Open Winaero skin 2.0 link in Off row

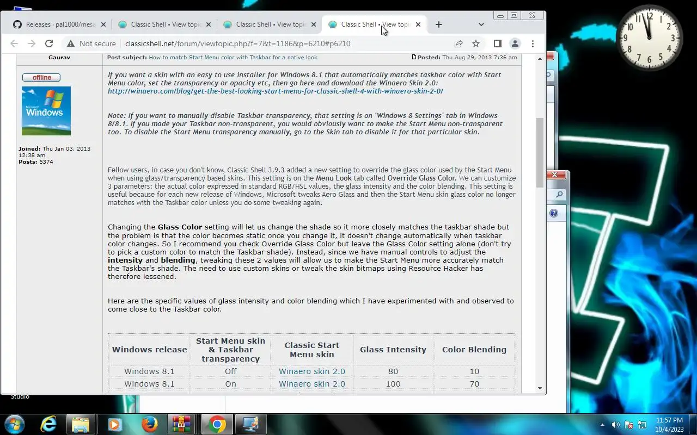[312, 371]
